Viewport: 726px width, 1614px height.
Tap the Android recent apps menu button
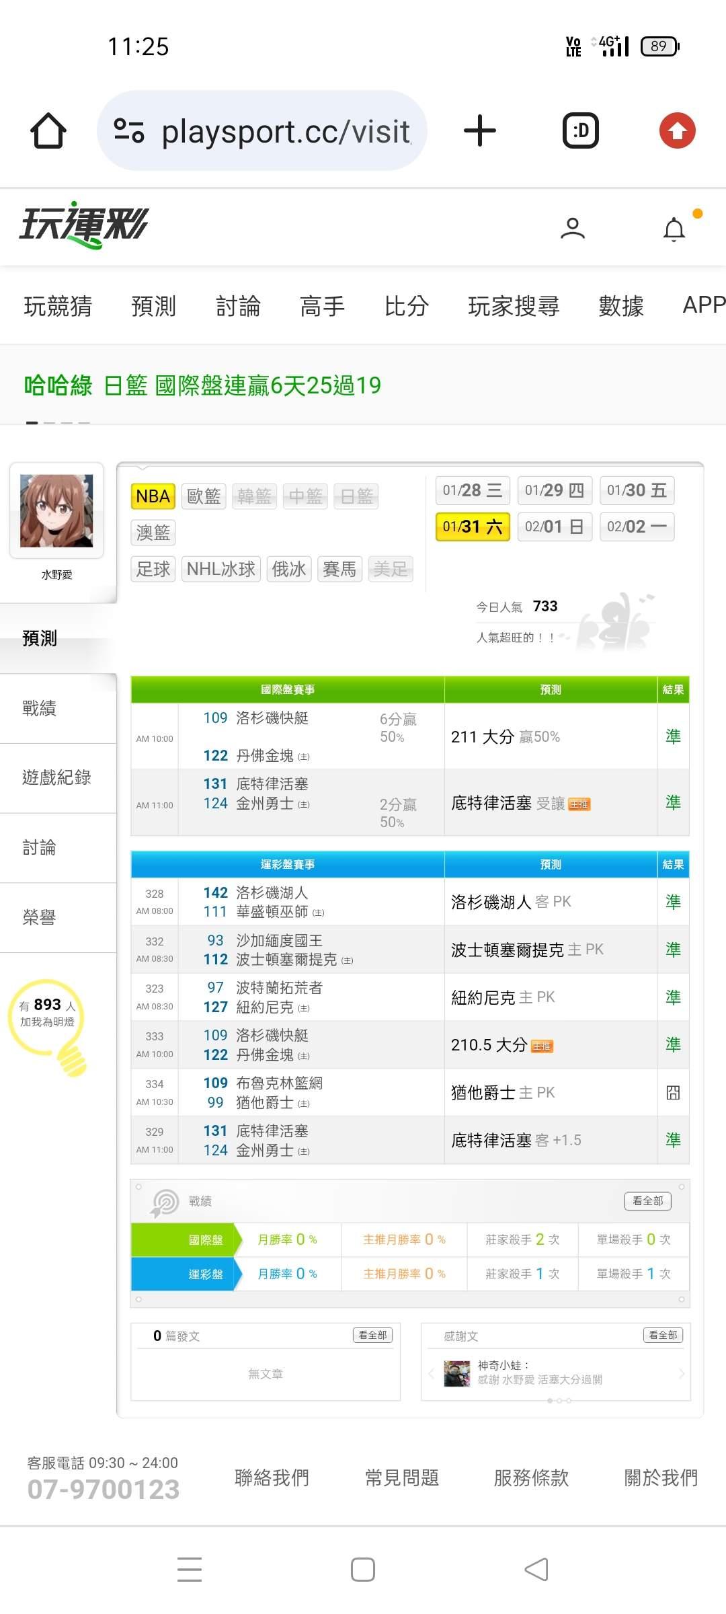point(190,1569)
